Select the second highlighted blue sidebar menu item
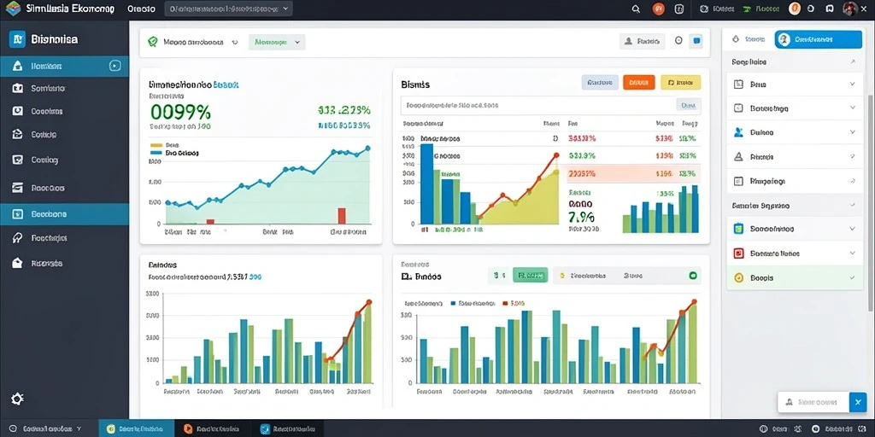Viewport: 875px width, 437px height. [x=64, y=214]
